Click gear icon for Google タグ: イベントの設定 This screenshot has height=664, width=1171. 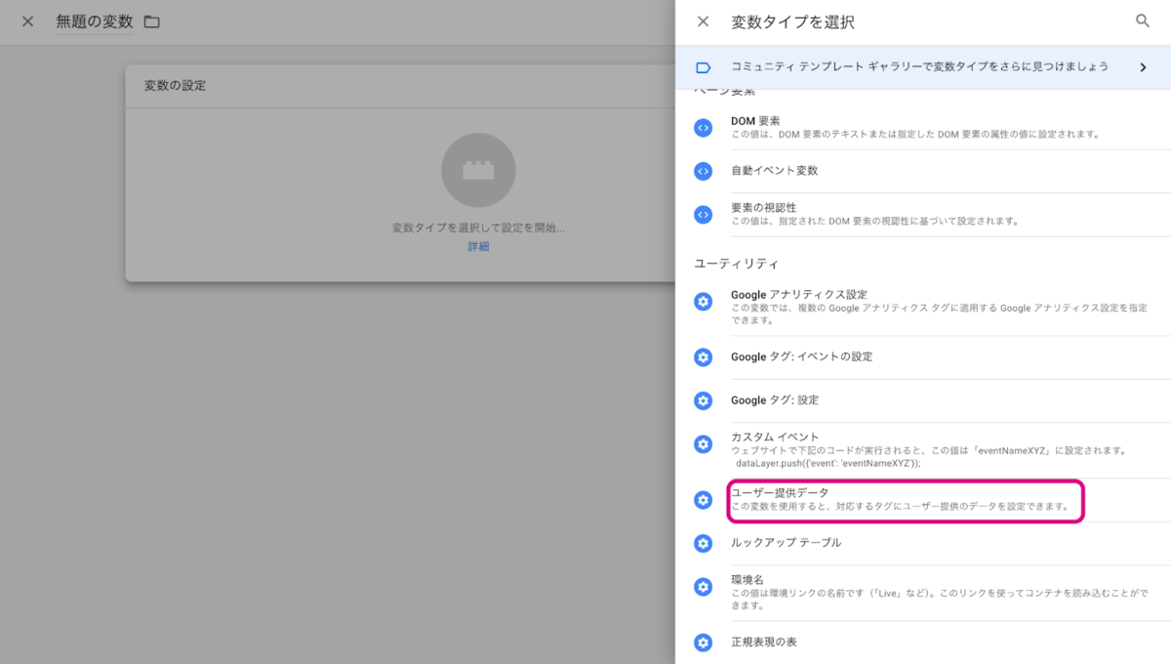coord(703,357)
